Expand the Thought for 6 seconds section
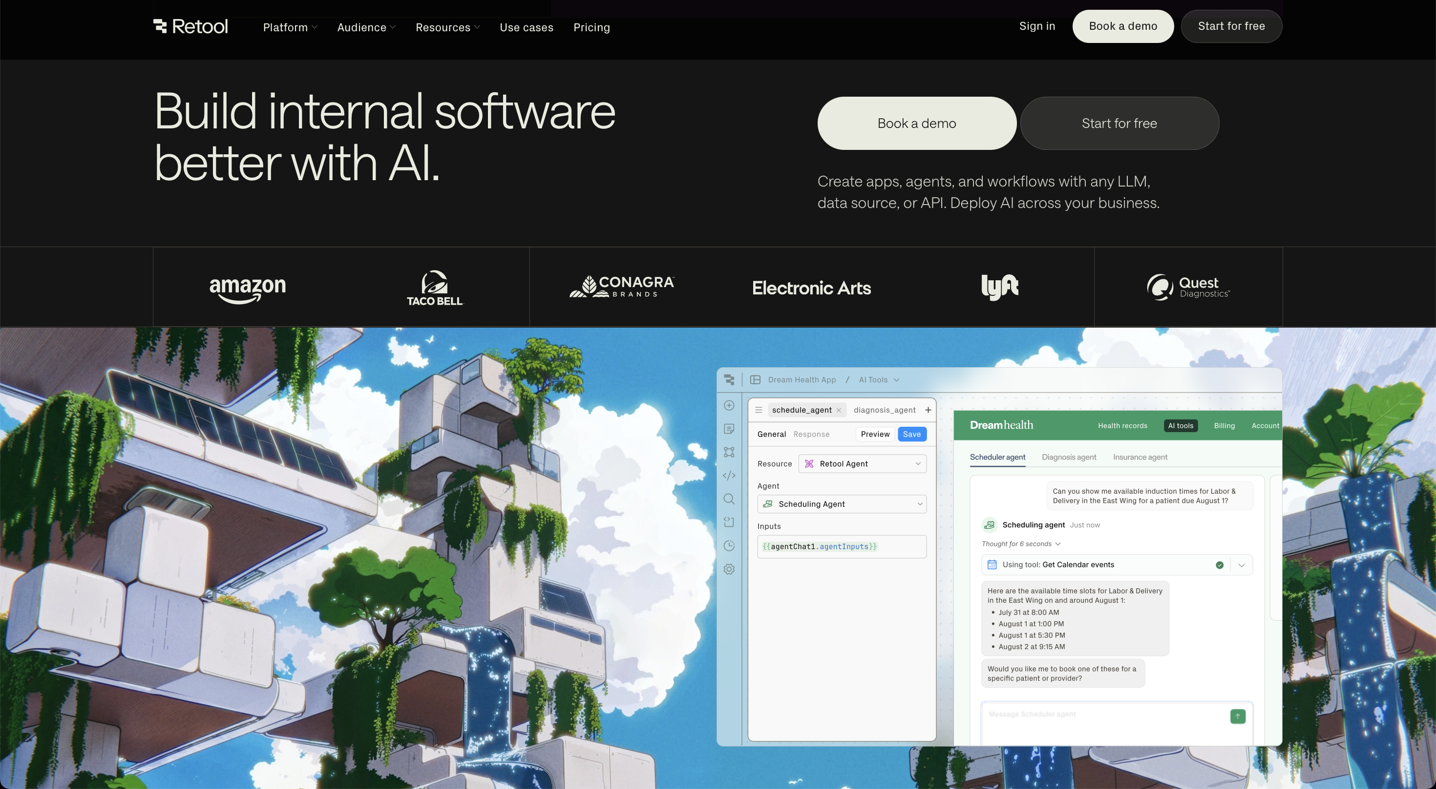1436x789 pixels. 1021,544
